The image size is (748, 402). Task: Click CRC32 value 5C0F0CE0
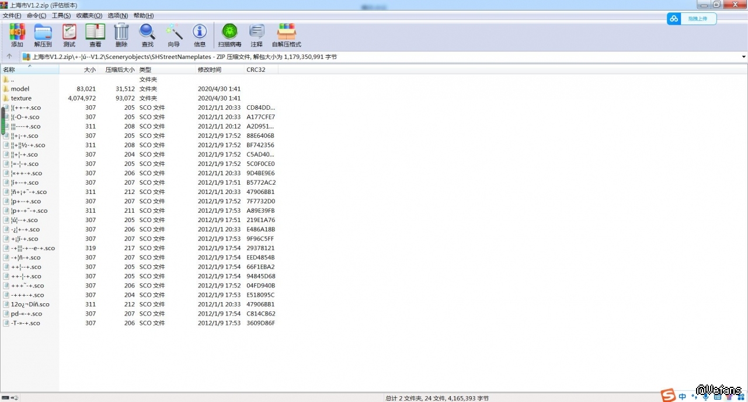pyautogui.click(x=260, y=164)
